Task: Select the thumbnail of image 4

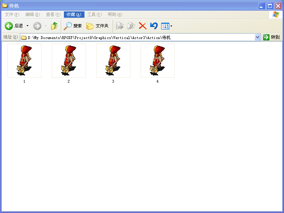Action: [158, 61]
